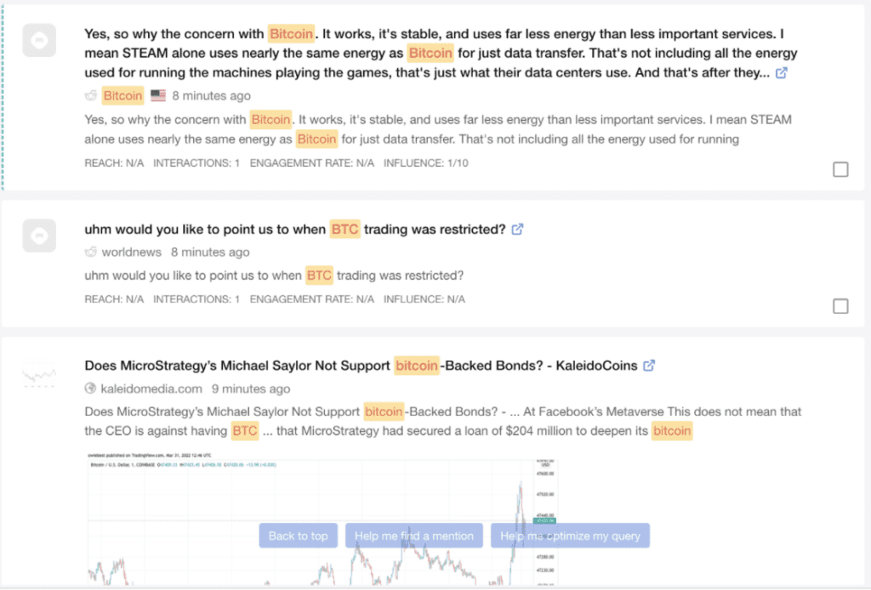Image resolution: width=871 pixels, height=590 pixels.
Task: Click Help me find a mention button
Action: coord(414,536)
